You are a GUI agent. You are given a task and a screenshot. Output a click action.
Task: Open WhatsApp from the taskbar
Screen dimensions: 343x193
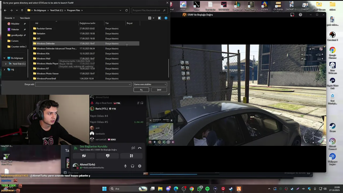[x=200, y=189]
